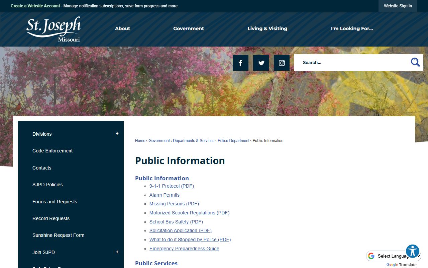428x268 pixels.
Task: Open the Government main menu
Action: [189, 28]
